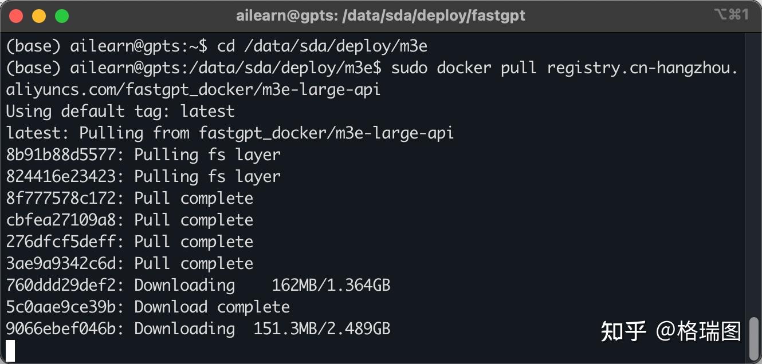Click 'Pull complete' for layer 8f777578c172
This screenshot has width=762, height=364.
tap(194, 198)
